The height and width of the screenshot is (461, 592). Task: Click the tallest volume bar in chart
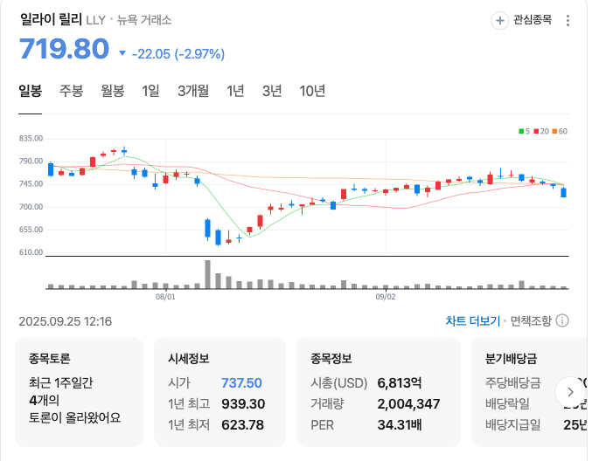(x=207, y=274)
